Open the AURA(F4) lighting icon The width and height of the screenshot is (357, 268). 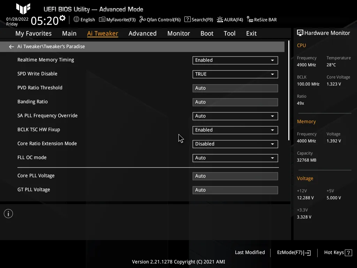pos(220,20)
